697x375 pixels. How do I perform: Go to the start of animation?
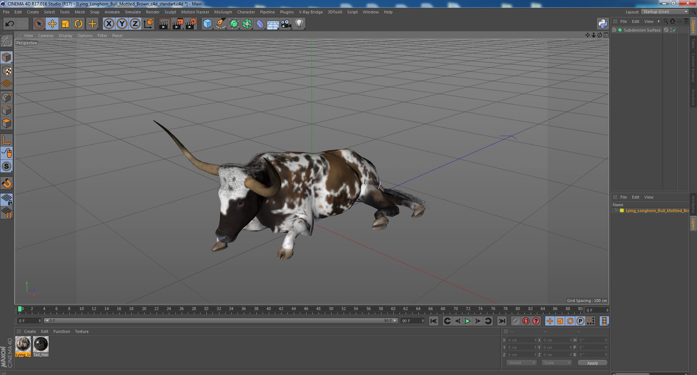pos(434,321)
